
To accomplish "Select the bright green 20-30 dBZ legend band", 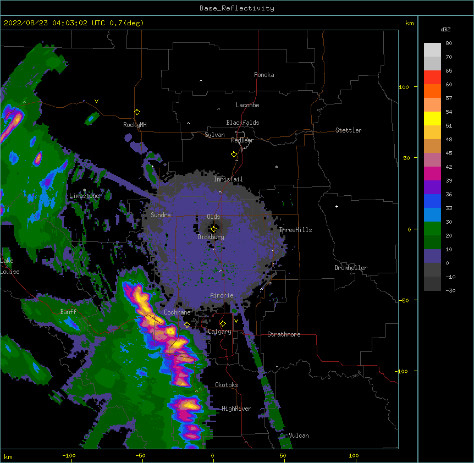I will [x=432, y=229].
